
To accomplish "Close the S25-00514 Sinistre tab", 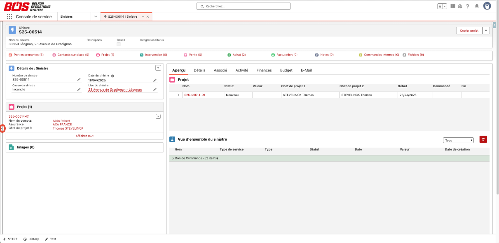I will (x=148, y=17).
